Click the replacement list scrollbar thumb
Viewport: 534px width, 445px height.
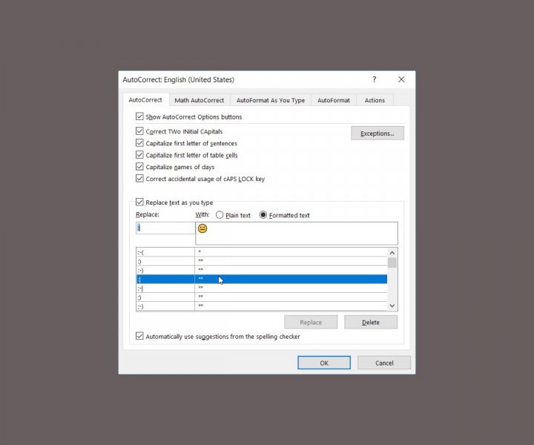click(x=392, y=263)
